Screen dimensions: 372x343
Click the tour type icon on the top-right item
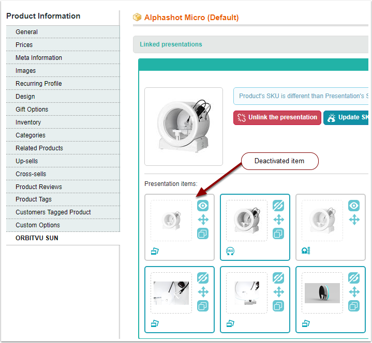click(306, 251)
